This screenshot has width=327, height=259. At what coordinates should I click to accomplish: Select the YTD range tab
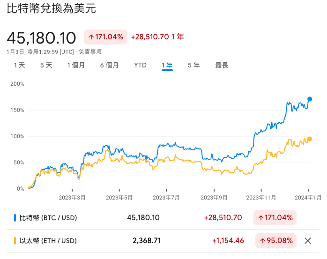tap(140, 65)
